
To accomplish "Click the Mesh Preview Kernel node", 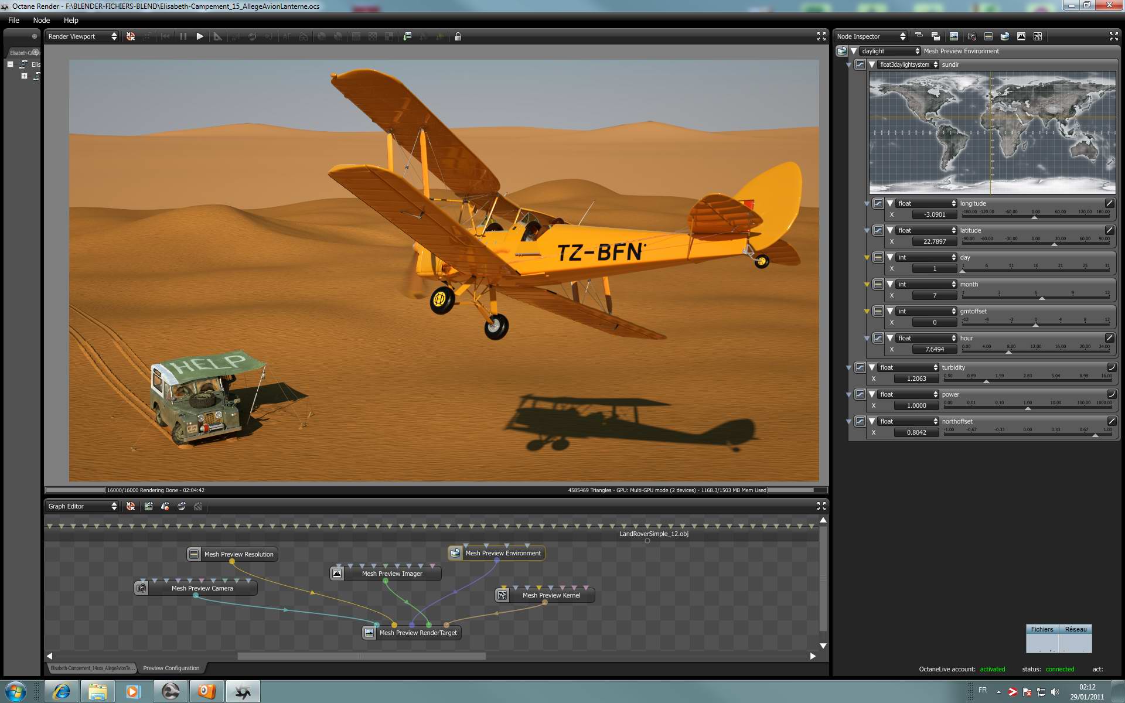I will [551, 595].
